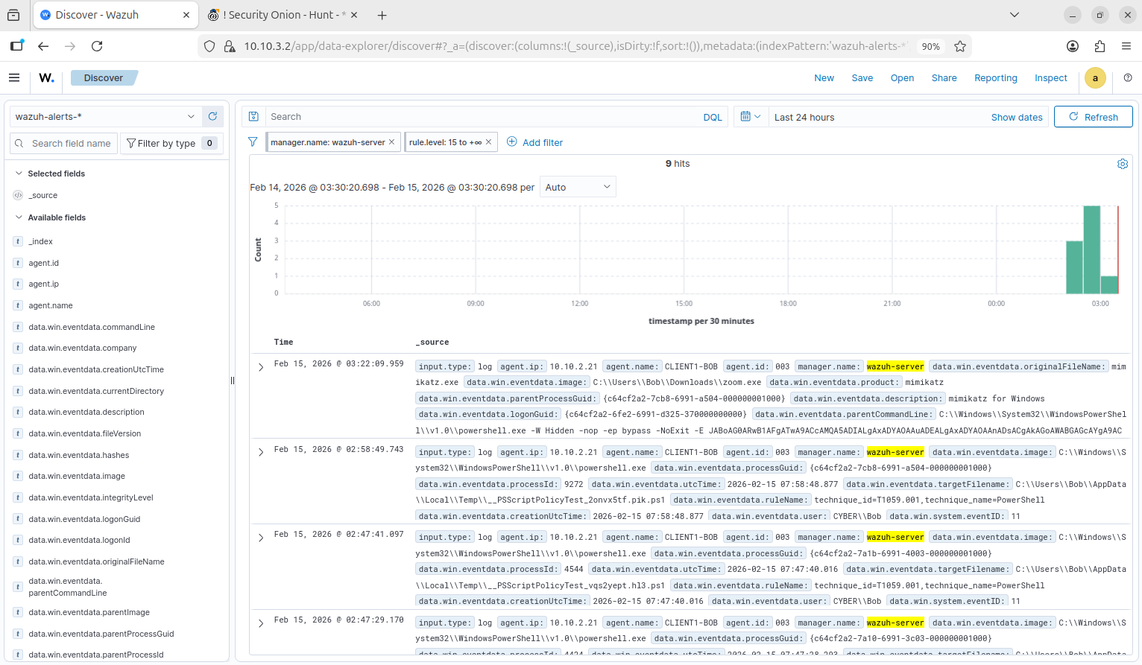Open the calendar quick date menu
The width and height of the screenshot is (1142, 665).
click(x=750, y=117)
